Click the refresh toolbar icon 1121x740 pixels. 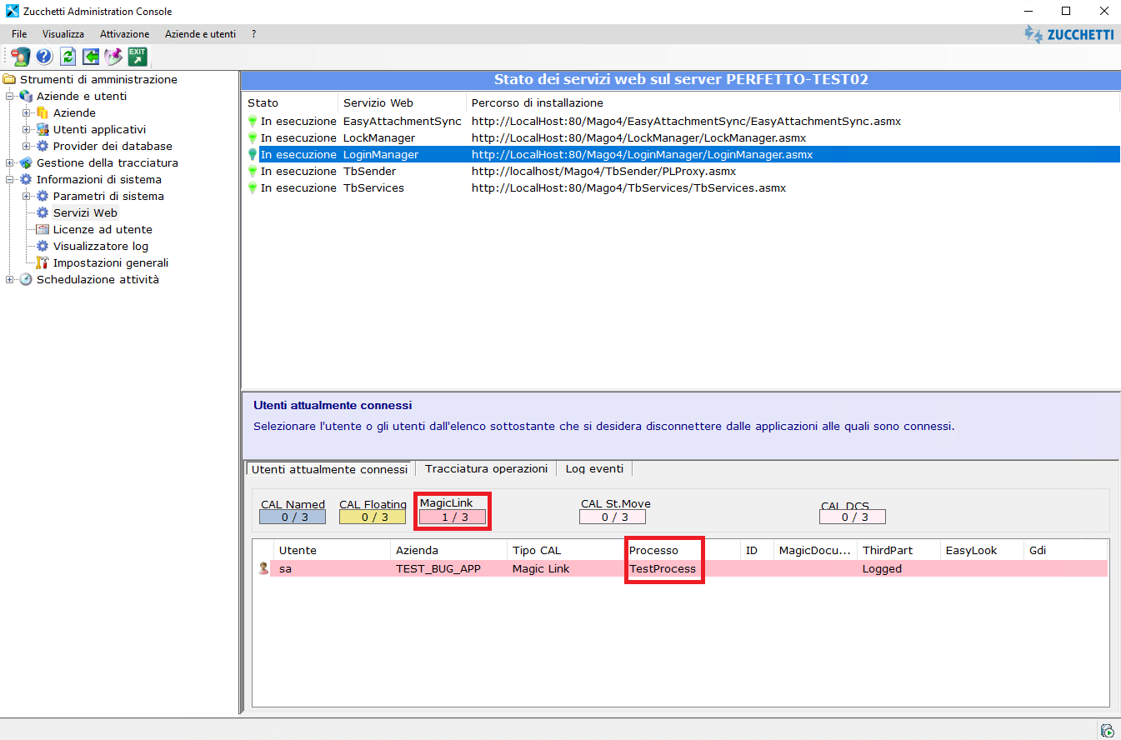pyautogui.click(x=68, y=57)
